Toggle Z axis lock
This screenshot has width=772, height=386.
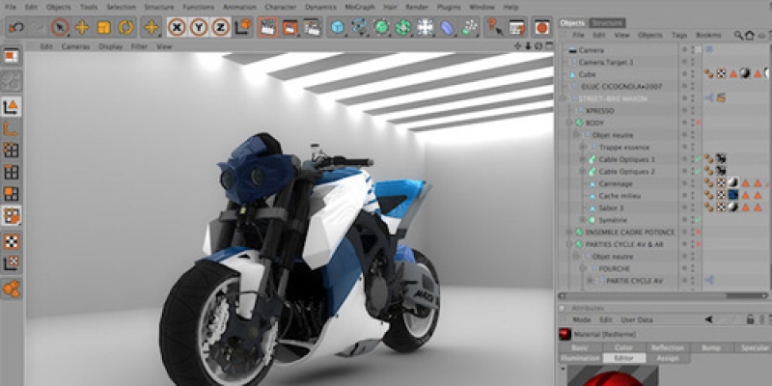tap(221, 28)
